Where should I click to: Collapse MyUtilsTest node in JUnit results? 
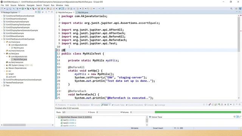click(56, 117)
